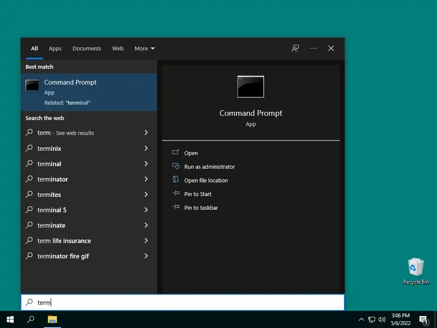437x328 pixels.
Task: Open File Explorer from the taskbar
Action: pyautogui.click(x=52, y=319)
